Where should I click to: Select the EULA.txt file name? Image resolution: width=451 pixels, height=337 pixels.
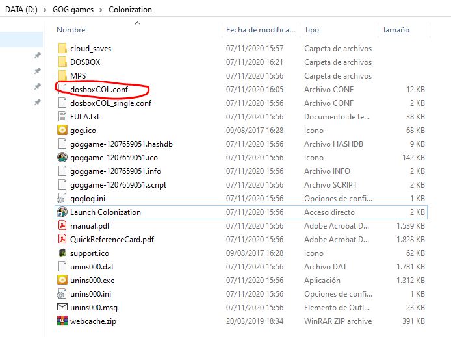pyautogui.click(x=85, y=117)
